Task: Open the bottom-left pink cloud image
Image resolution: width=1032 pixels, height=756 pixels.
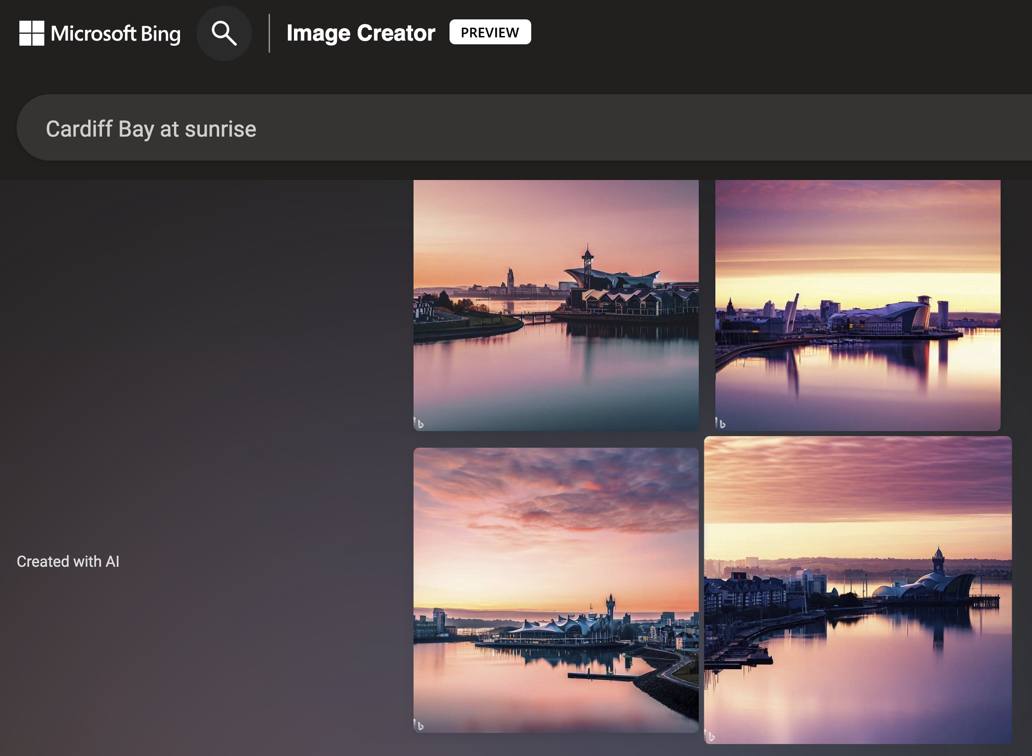Action: pos(556,590)
